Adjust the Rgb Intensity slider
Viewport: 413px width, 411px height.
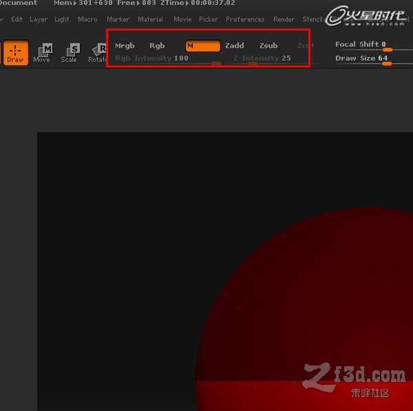tap(168, 59)
